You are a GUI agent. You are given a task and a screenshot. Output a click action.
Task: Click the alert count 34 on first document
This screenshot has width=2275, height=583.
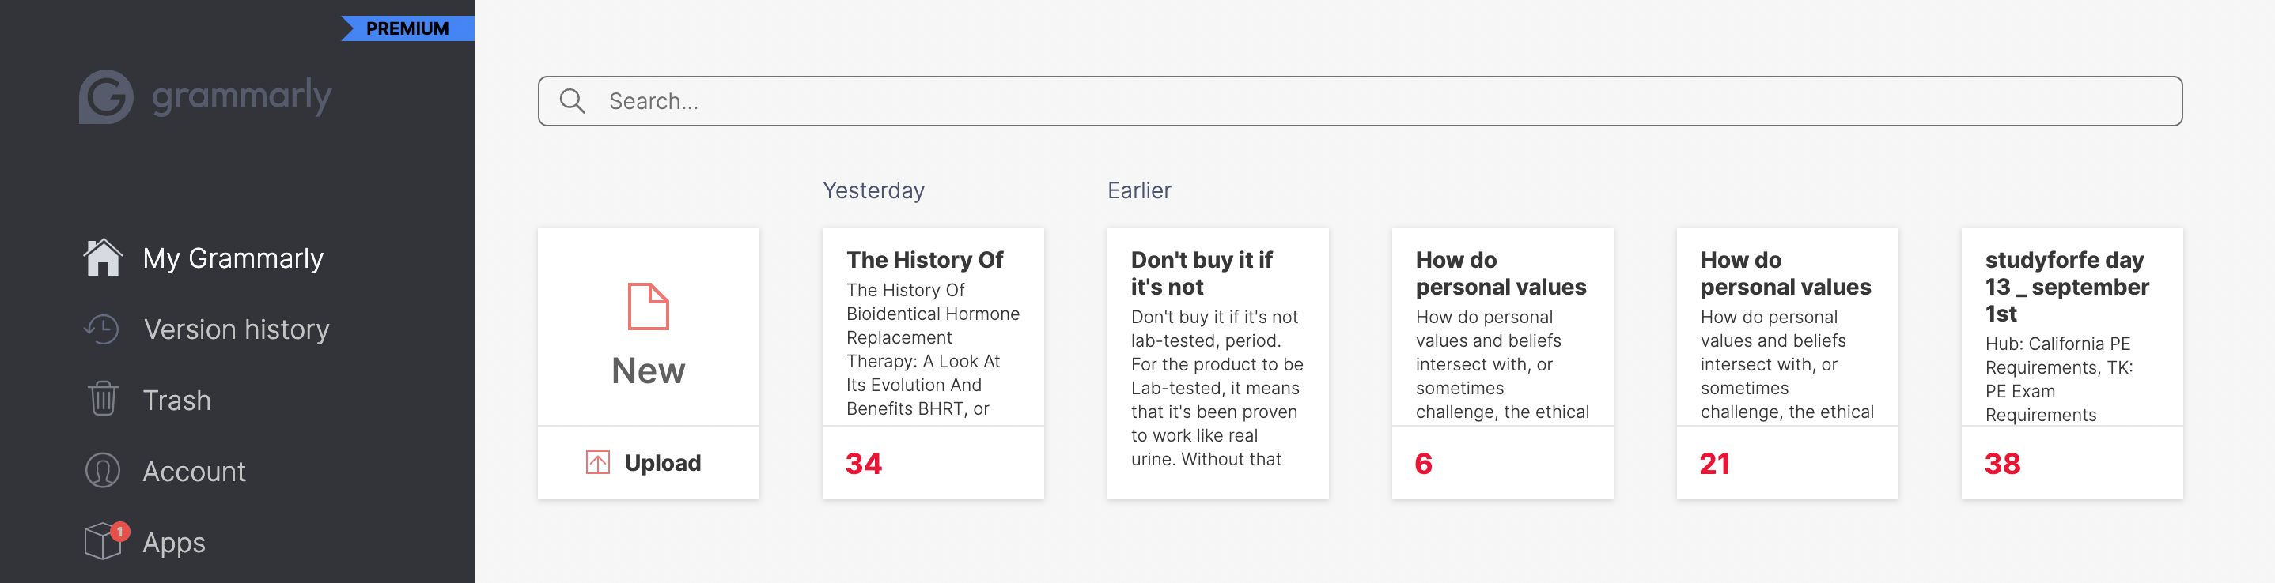click(x=865, y=463)
